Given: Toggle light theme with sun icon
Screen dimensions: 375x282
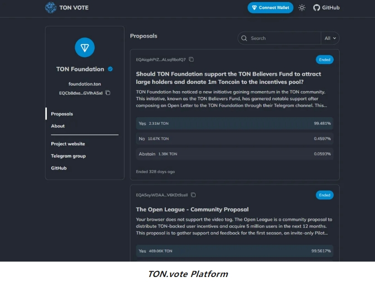Looking at the screenshot, I should (x=302, y=8).
